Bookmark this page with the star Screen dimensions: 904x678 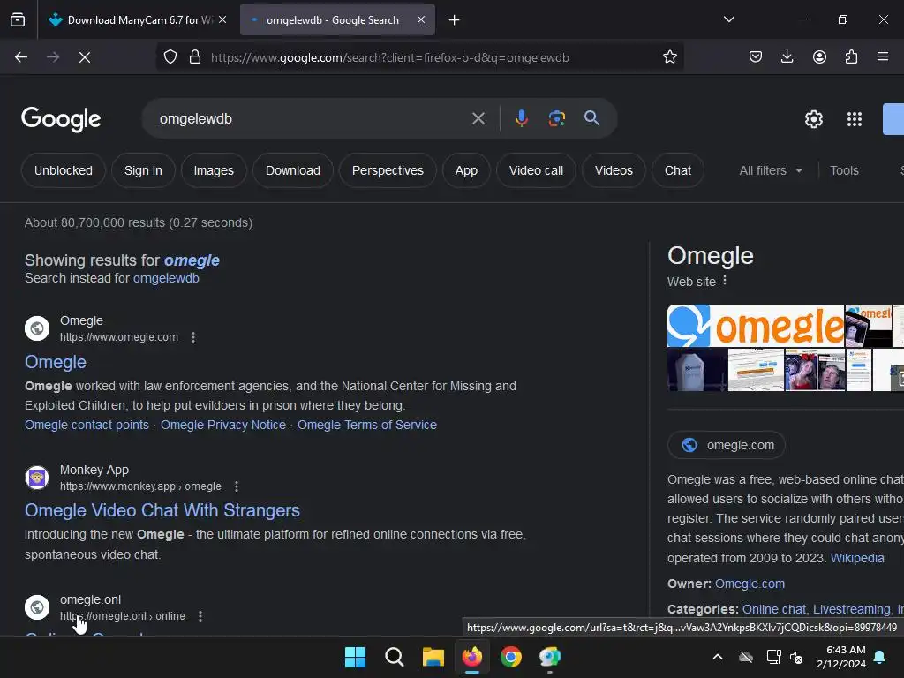click(x=669, y=57)
